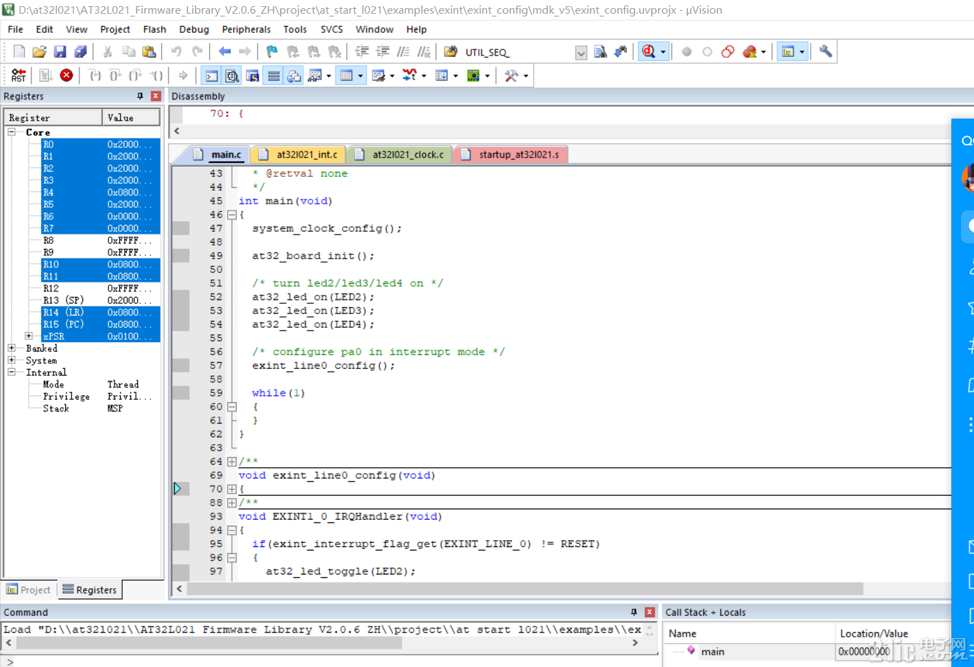
Task: Close the Command window
Action: 650,612
